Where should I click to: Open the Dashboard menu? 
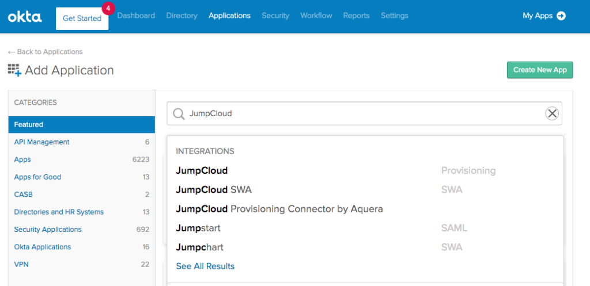point(136,16)
